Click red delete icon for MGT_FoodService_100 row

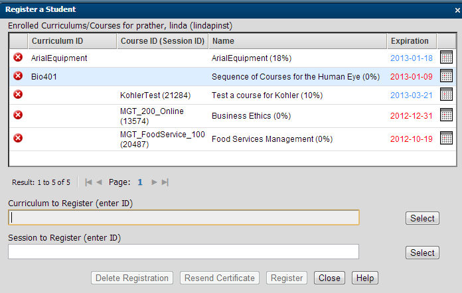coord(18,138)
